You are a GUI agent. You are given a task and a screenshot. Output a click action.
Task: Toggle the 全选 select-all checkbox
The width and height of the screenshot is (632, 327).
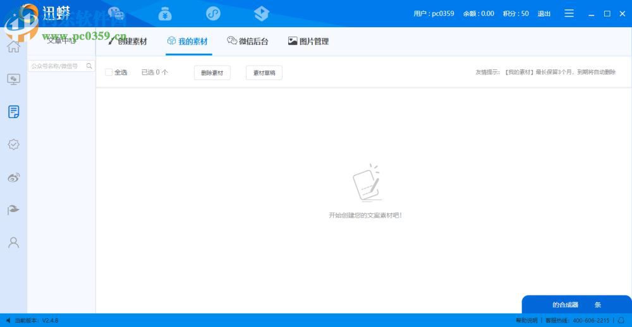click(109, 73)
